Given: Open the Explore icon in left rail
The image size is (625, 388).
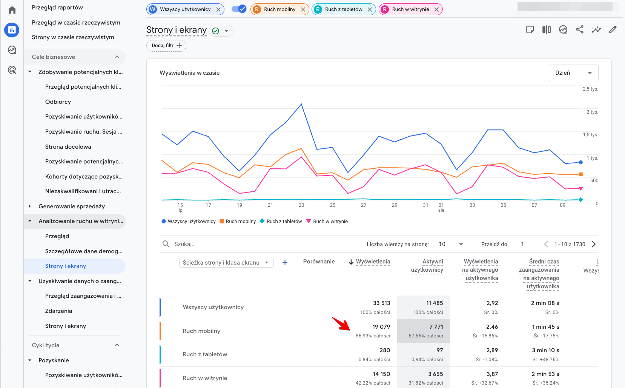Looking at the screenshot, I should point(12,50).
